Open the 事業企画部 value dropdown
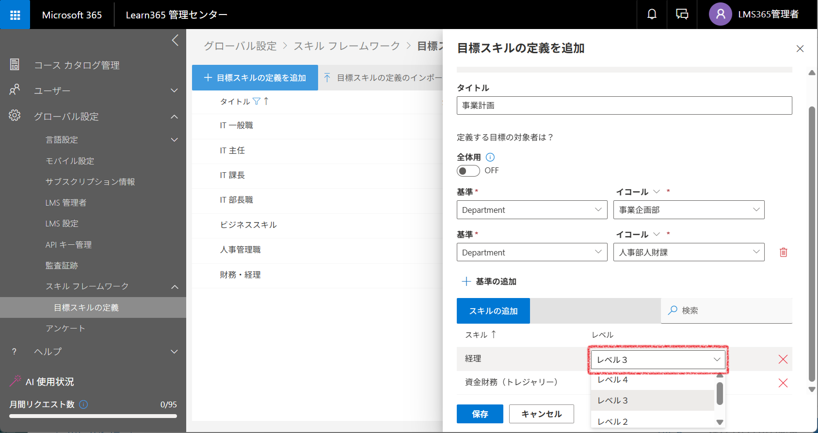 click(689, 209)
